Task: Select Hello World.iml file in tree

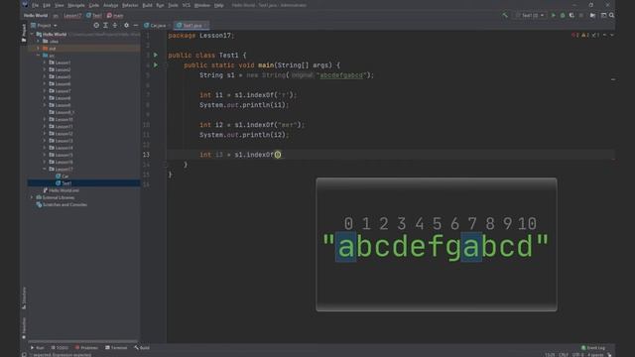Action: [x=61, y=190]
